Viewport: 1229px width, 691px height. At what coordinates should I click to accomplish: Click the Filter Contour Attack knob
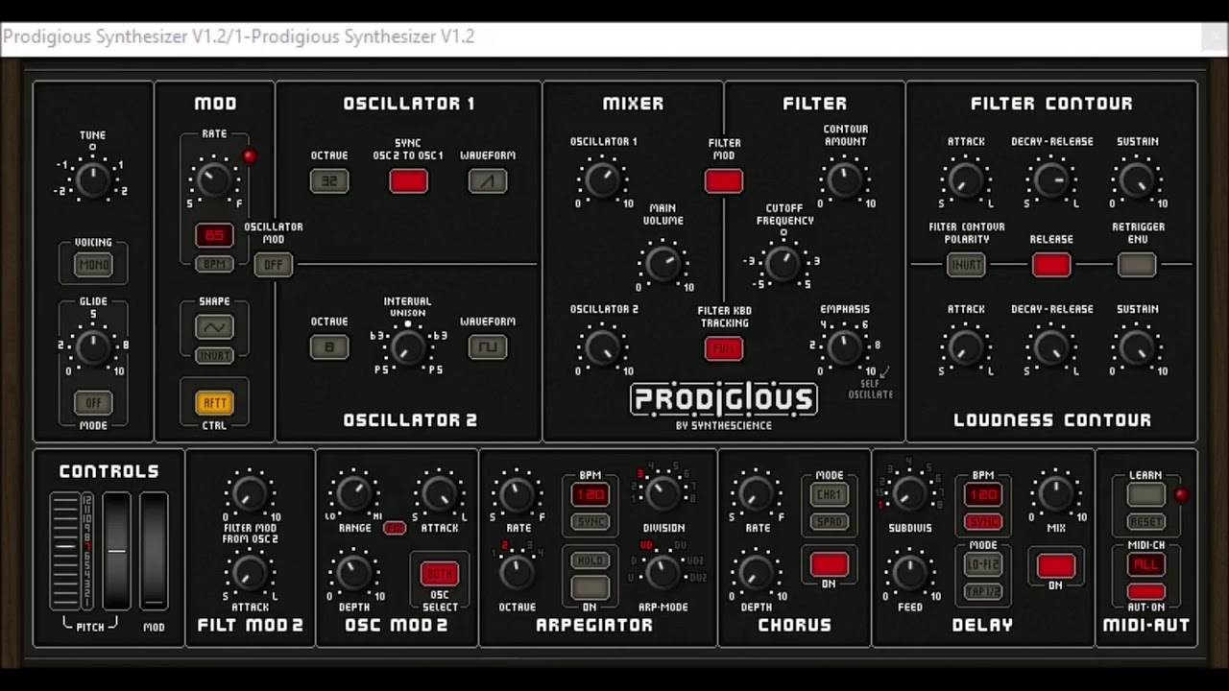[965, 179]
